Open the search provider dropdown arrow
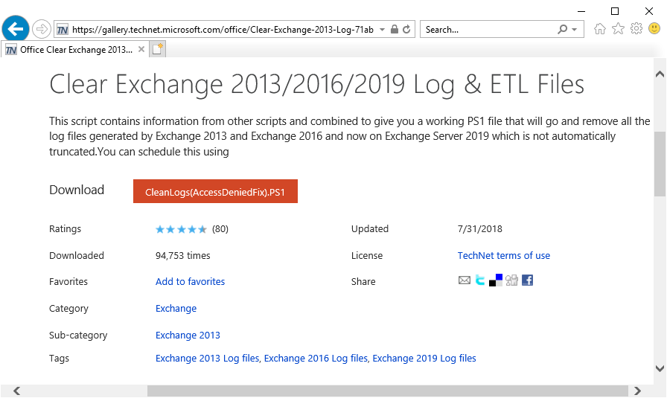Screen dimensions: 667x398 (574, 29)
